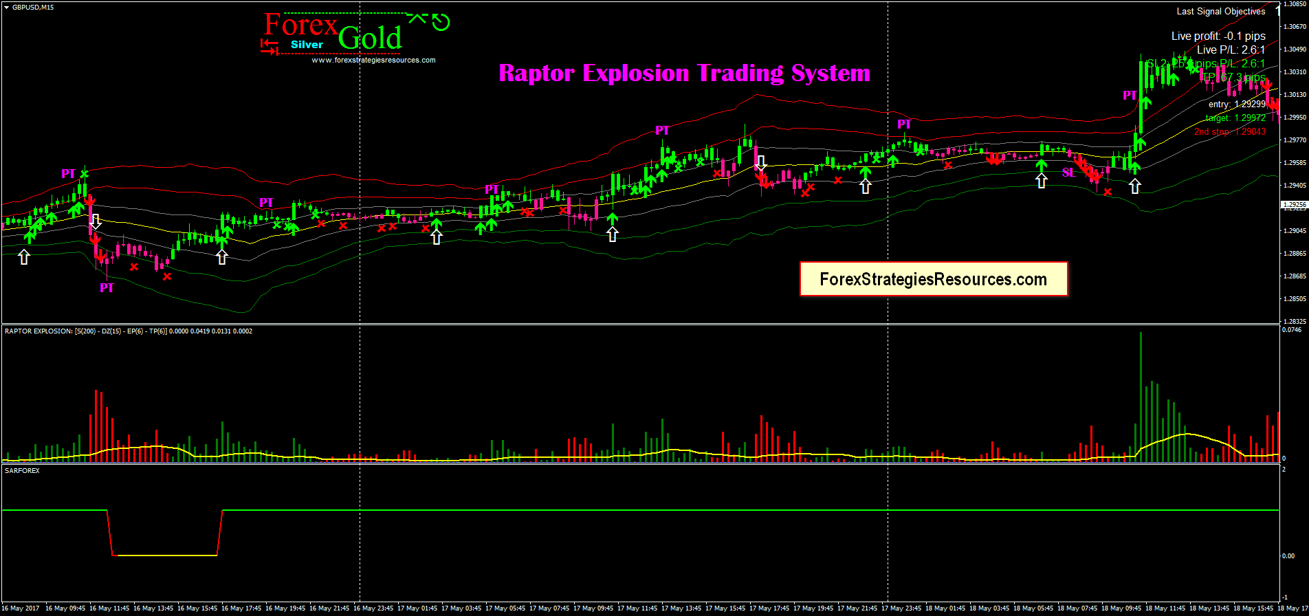This screenshot has width=1309, height=616.
Task: Click the 16 May 15:45 time label
Action: [197, 608]
